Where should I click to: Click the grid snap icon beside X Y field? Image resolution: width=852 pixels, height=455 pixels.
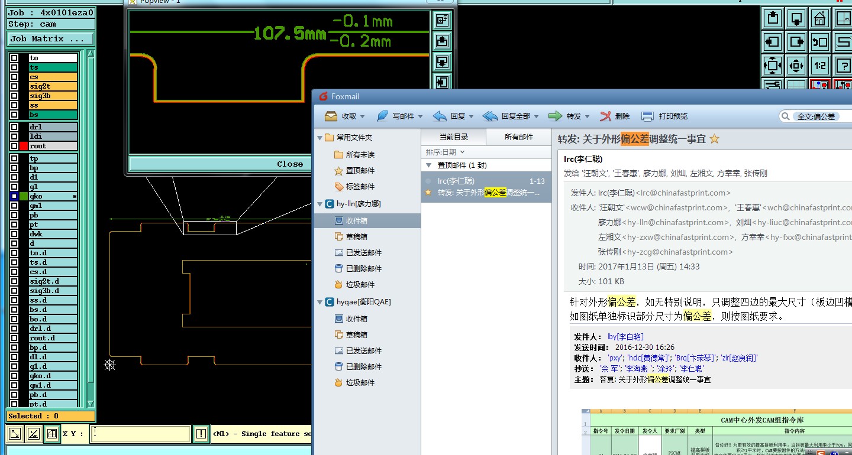pyautogui.click(x=52, y=434)
